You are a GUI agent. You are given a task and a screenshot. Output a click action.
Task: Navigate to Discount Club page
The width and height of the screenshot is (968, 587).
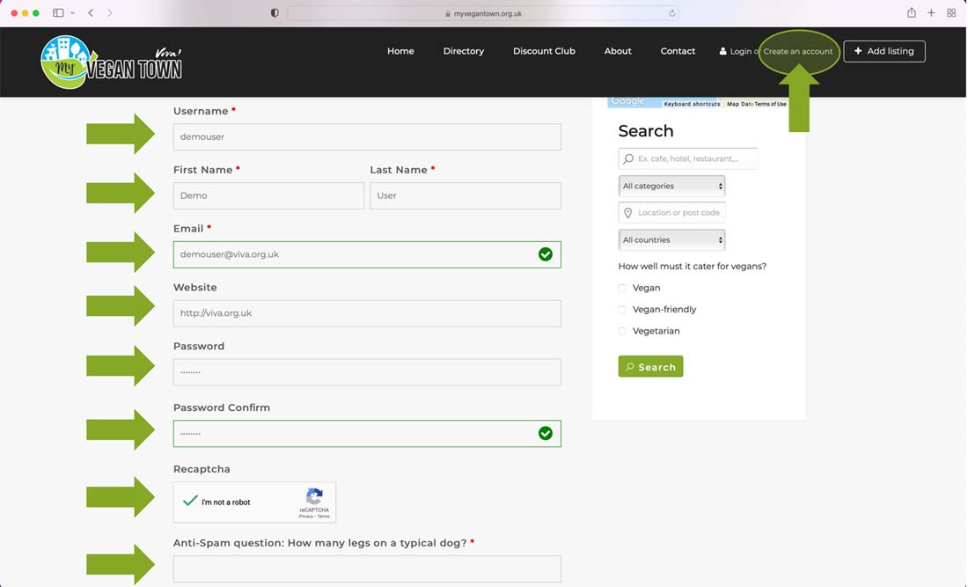click(x=544, y=51)
